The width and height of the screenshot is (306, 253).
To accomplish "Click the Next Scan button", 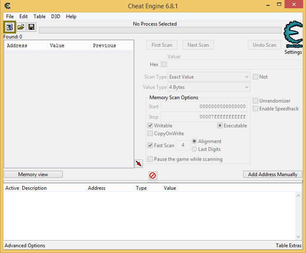I will pyautogui.click(x=198, y=45).
